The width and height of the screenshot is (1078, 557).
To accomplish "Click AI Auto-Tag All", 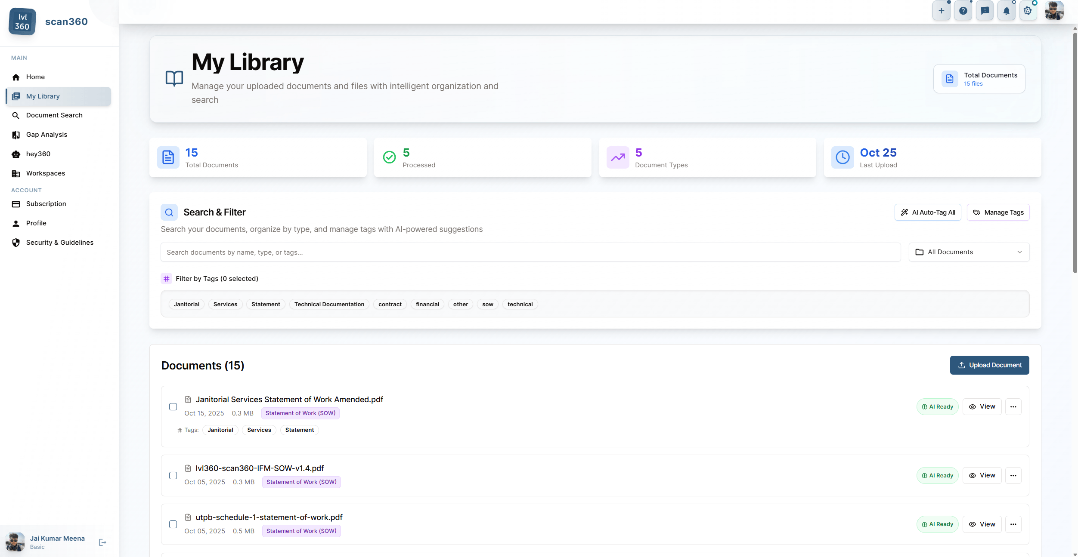I will point(928,212).
